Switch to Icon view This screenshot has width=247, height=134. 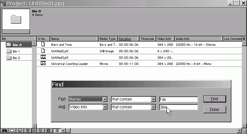41,130
